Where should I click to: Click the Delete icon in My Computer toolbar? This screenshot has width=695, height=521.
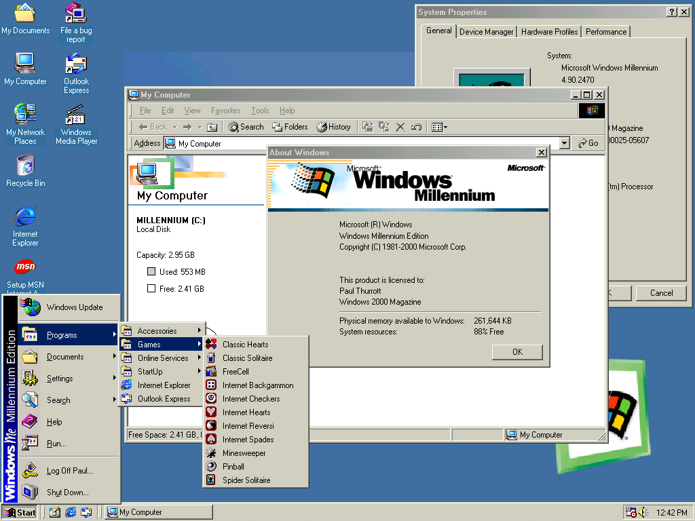(400, 127)
